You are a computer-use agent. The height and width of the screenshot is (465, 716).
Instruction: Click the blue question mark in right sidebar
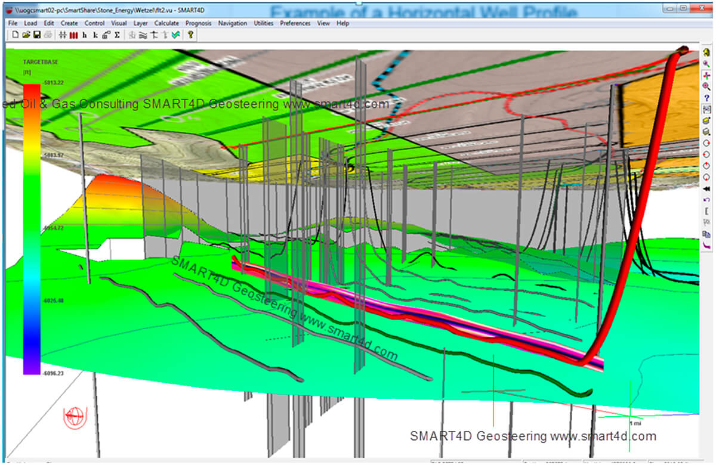tap(706, 98)
